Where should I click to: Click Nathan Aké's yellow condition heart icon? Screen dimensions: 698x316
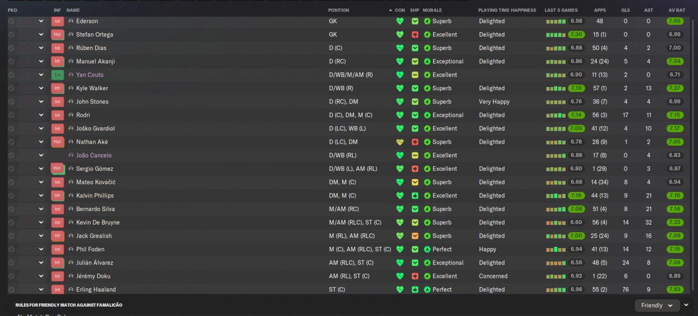click(x=400, y=142)
